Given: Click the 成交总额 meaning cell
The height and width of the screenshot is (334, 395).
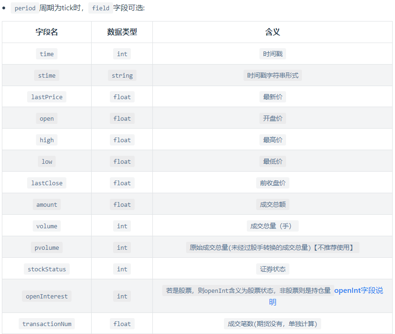Looking at the screenshot, I should click(273, 204).
